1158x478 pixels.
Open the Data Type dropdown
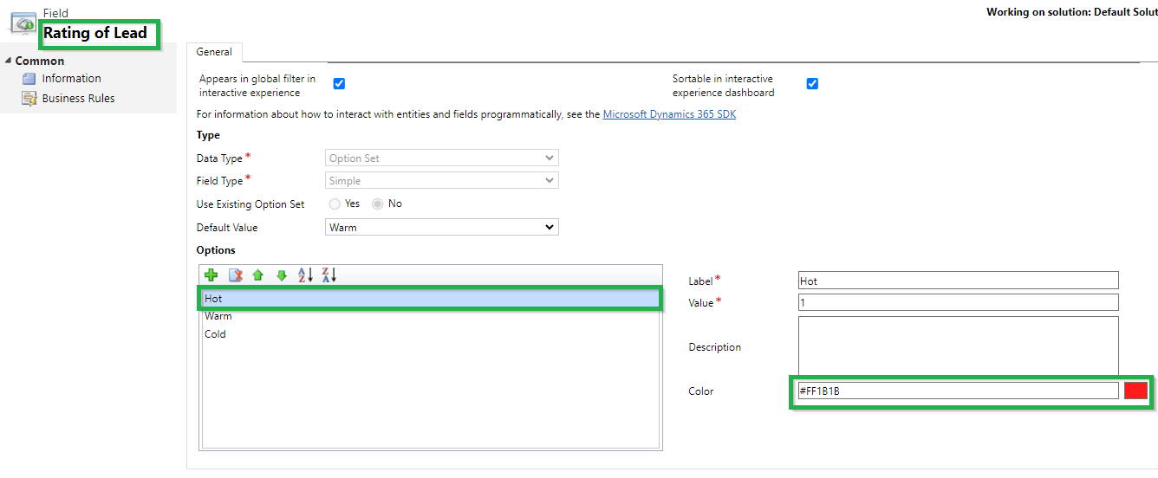click(442, 158)
